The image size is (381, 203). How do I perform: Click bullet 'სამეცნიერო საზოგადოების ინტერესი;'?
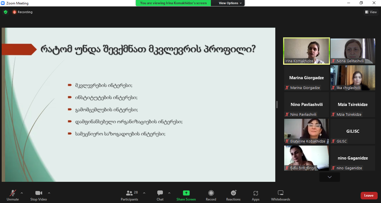(120, 134)
